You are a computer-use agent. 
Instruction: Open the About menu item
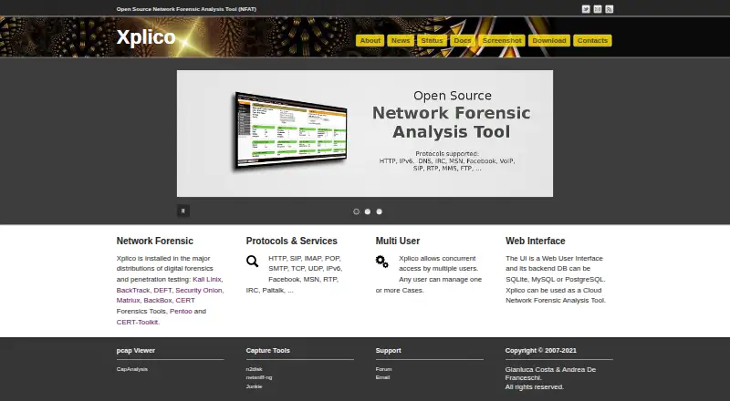click(370, 40)
